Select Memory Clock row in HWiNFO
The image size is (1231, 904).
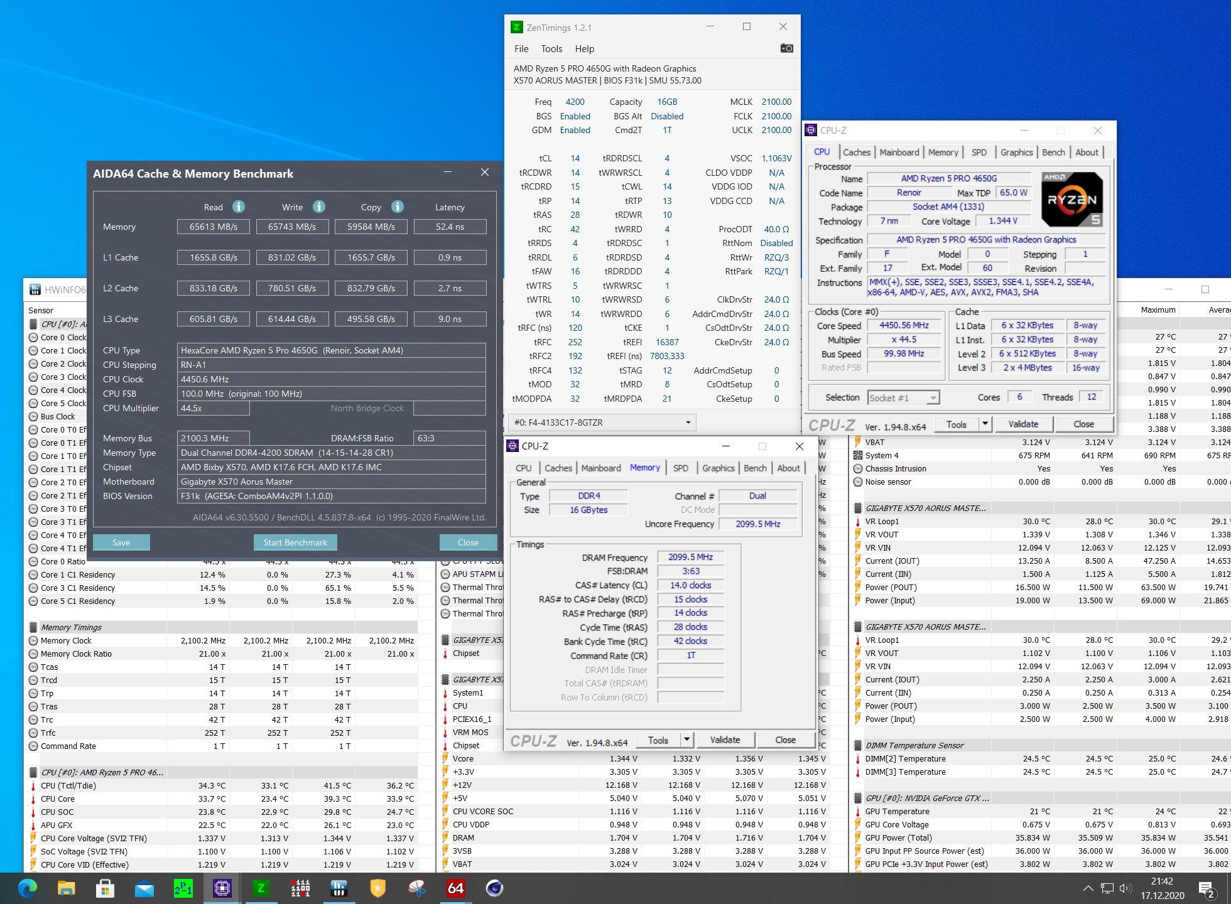click(x=223, y=640)
